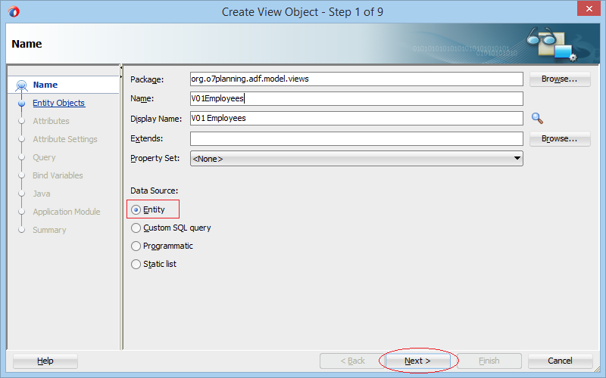The width and height of the screenshot is (606, 378).
Task: Click the Summary step label
Action: coord(49,230)
